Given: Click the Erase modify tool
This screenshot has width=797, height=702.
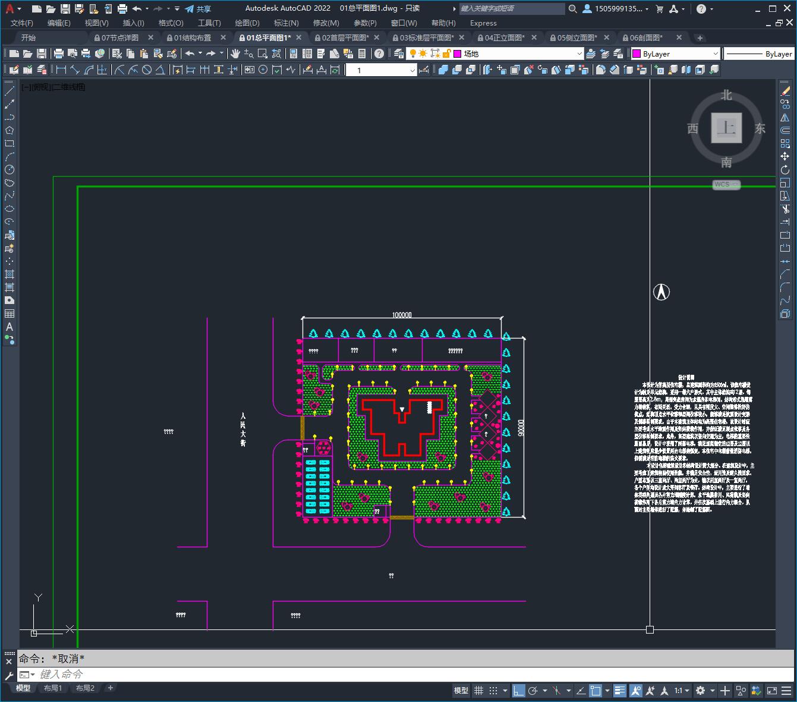Looking at the screenshot, I should click(x=785, y=92).
